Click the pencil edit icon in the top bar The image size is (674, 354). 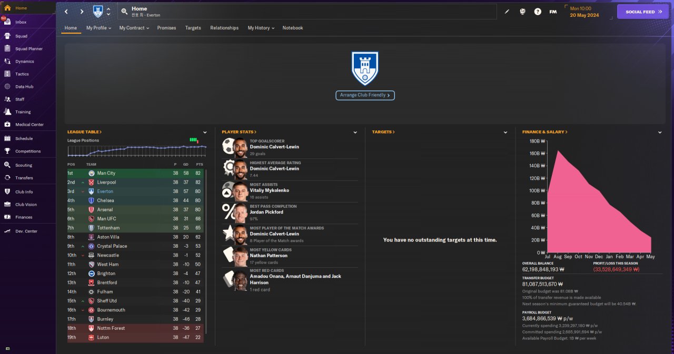point(507,12)
